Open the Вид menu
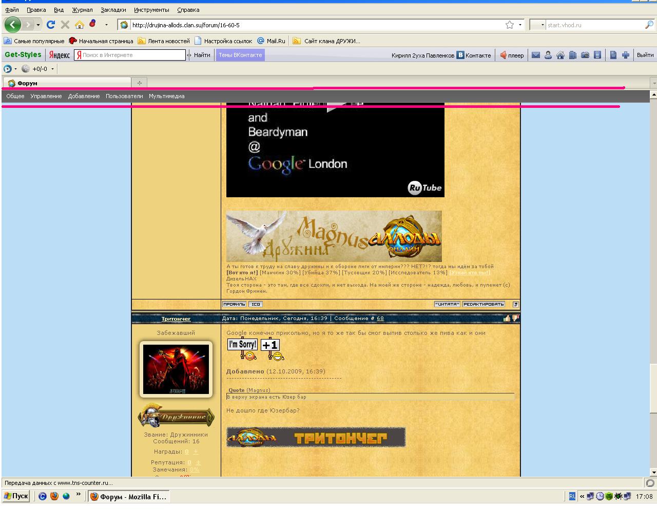The image size is (657, 526). click(x=59, y=10)
